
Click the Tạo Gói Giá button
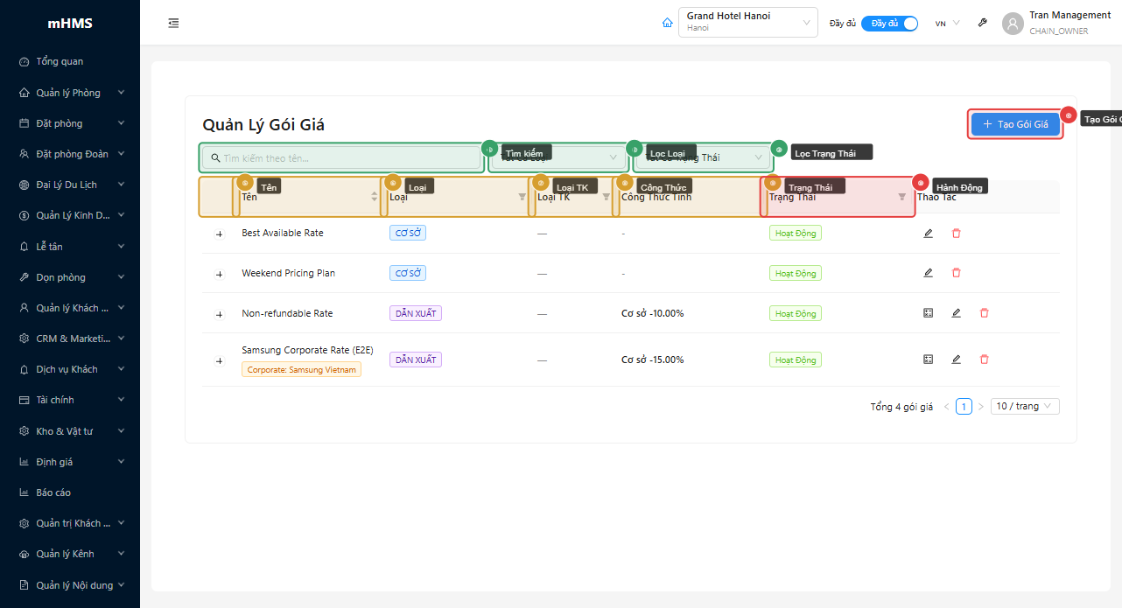[1015, 124]
